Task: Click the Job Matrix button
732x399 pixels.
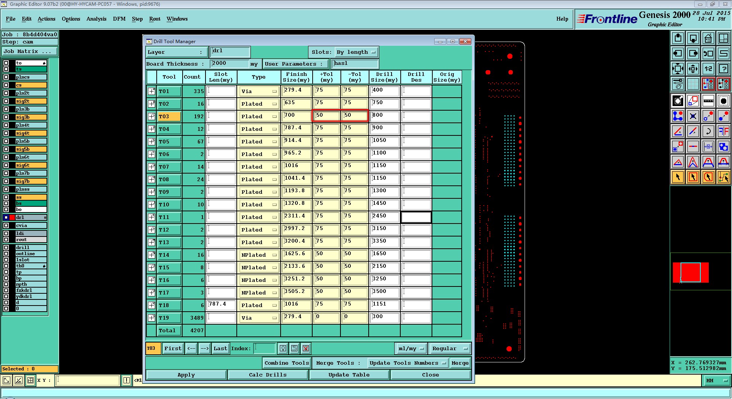Action: 30,51
